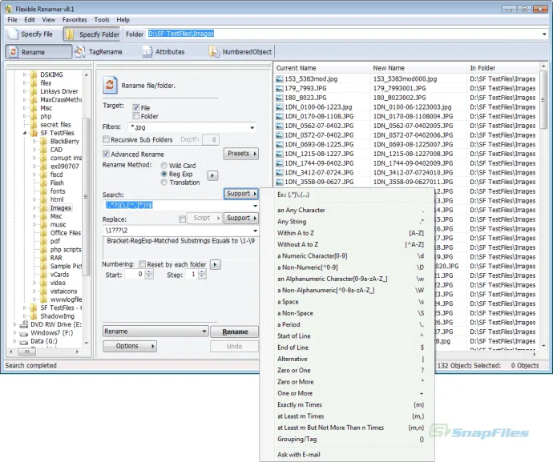Viewport: 553px width, 462px height.
Task: Click the Specify Folder icon
Action: [x=71, y=34]
